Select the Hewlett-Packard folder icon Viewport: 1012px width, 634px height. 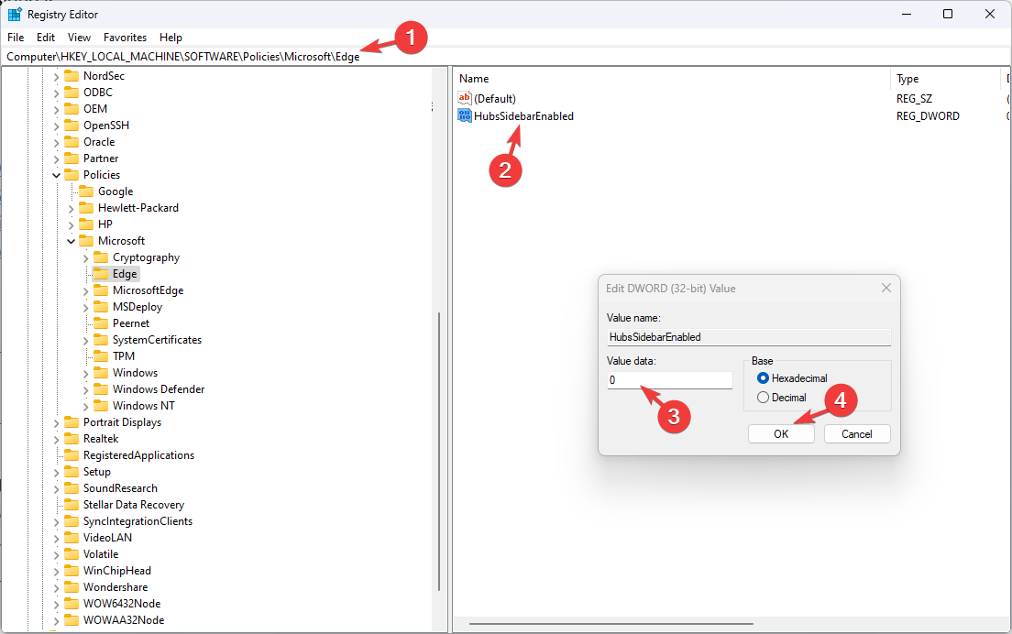click(86, 208)
